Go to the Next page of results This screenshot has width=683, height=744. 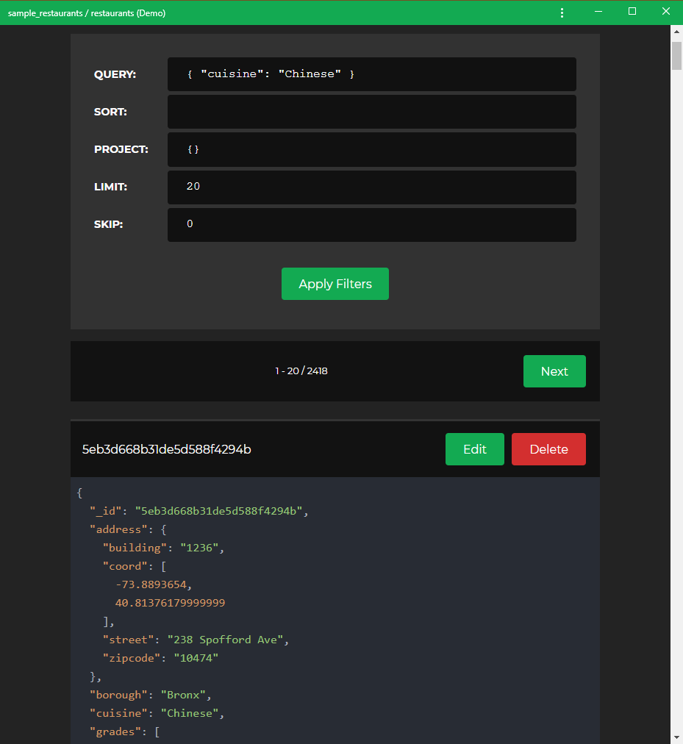pyautogui.click(x=554, y=371)
